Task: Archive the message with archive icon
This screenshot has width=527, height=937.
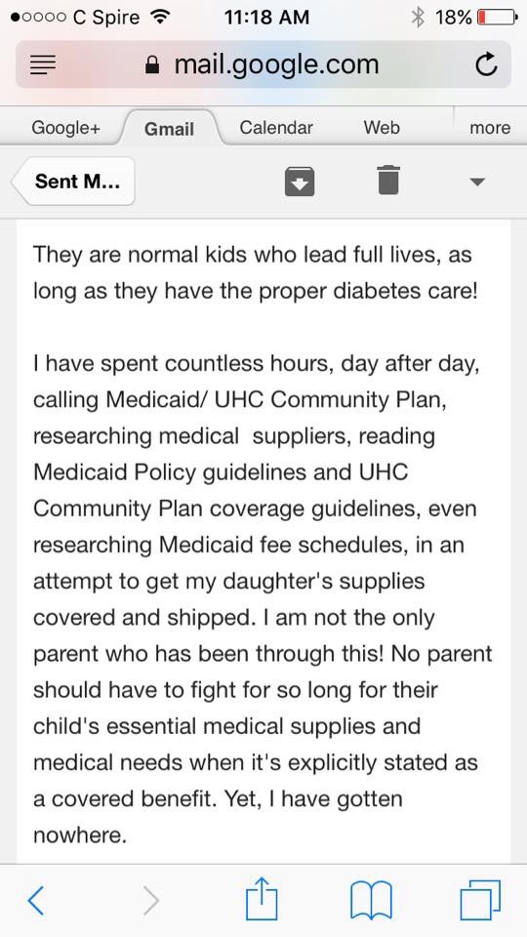Action: click(300, 182)
